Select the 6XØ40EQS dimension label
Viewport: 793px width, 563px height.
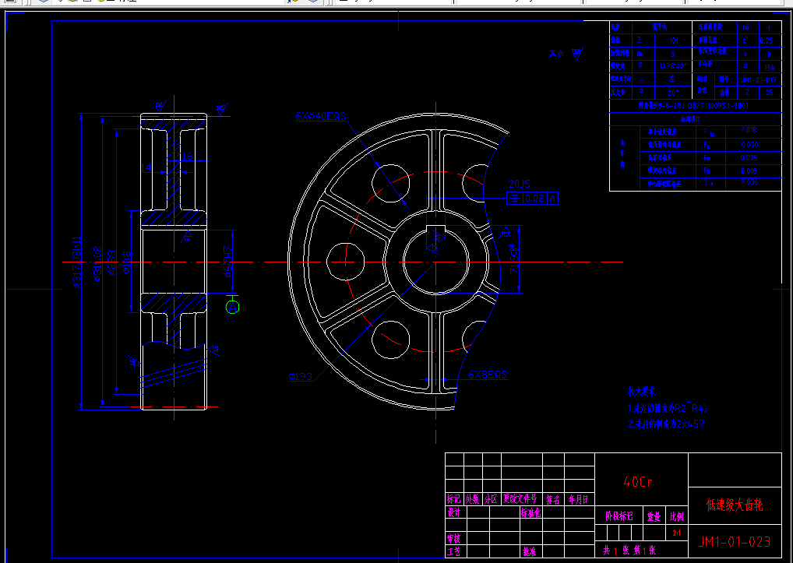[321, 116]
